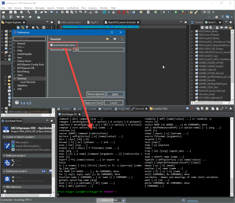Open the ConfigTools menu

coord(73,8)
